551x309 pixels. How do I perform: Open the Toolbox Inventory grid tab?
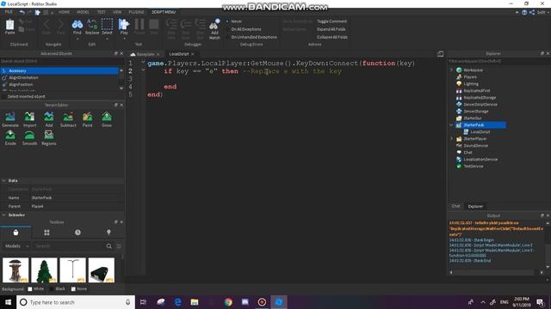[x=46, y=233]
